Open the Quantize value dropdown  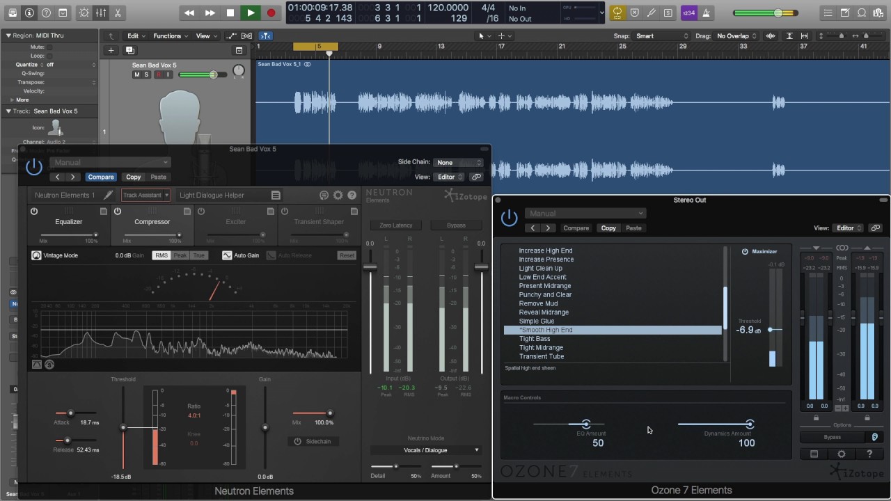tap(71, 64)
